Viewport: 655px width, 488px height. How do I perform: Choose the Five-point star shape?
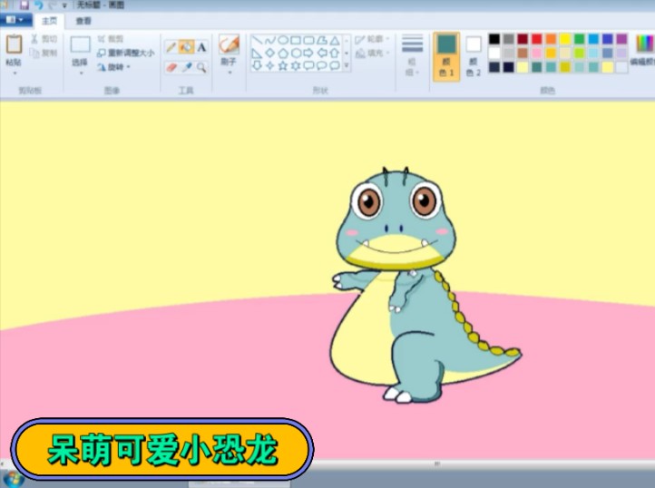283,65
